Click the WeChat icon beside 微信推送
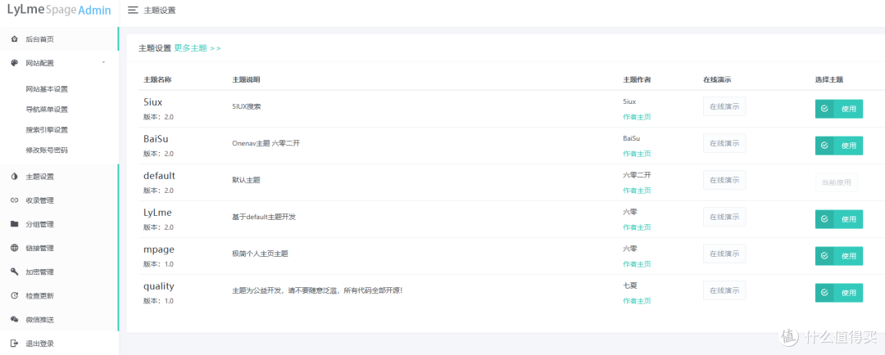885x355 pixels. (15, 320)
